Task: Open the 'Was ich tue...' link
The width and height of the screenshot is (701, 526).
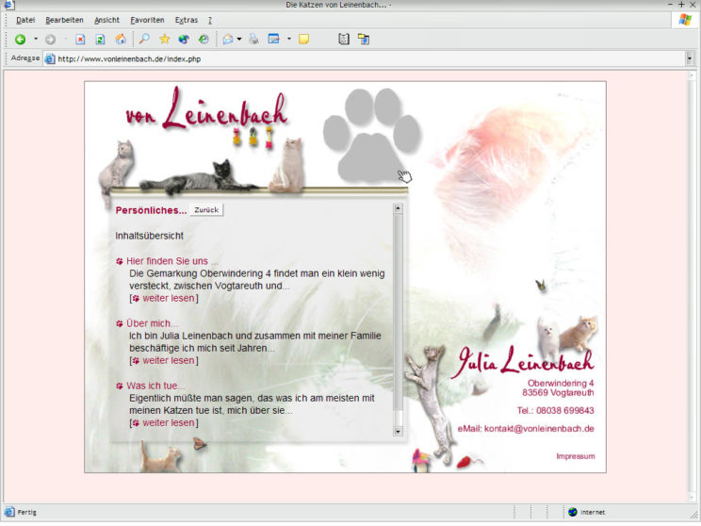Action: [x=155, y=386]
